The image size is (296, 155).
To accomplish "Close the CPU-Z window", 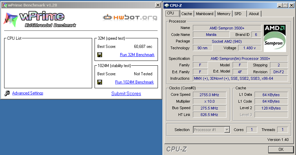I will point(292,5).
